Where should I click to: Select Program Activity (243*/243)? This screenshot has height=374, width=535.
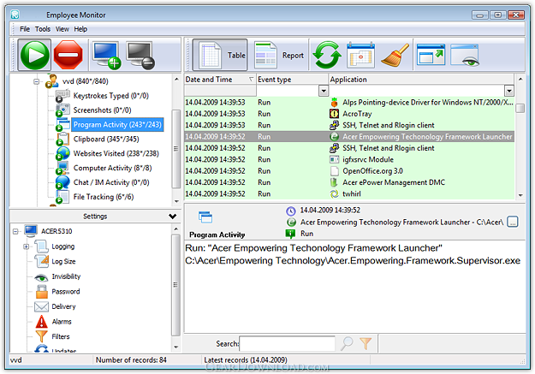pos(117,125)
